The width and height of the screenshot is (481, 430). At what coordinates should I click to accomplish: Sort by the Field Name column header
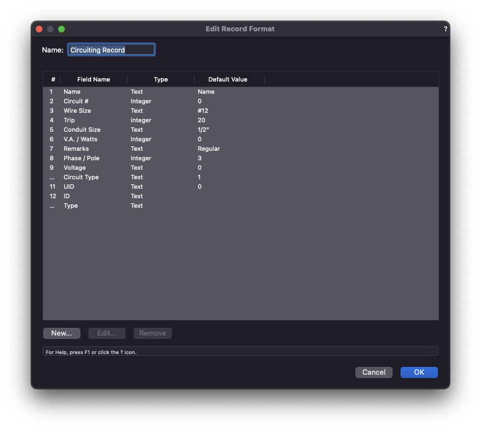(x=93, y=79)
